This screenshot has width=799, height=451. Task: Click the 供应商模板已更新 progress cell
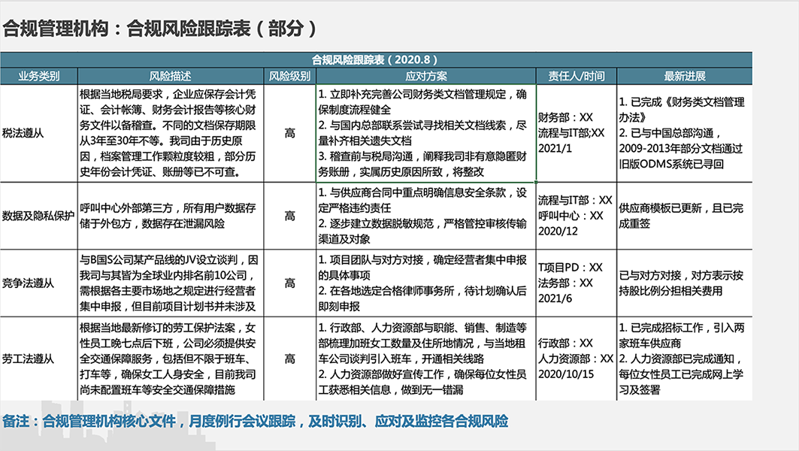pos(684,215)
